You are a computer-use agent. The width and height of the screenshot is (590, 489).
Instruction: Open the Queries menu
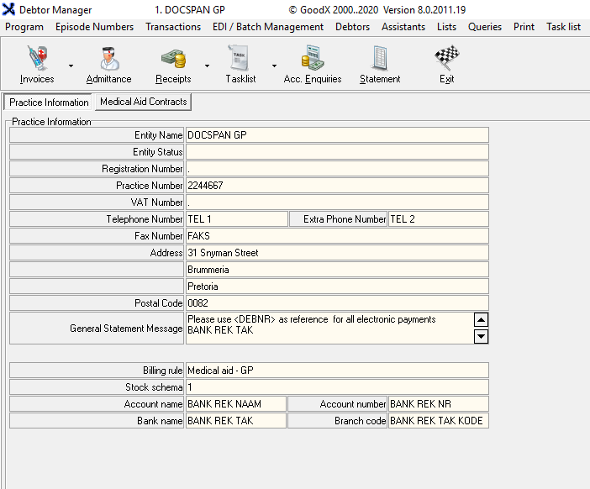485,27
